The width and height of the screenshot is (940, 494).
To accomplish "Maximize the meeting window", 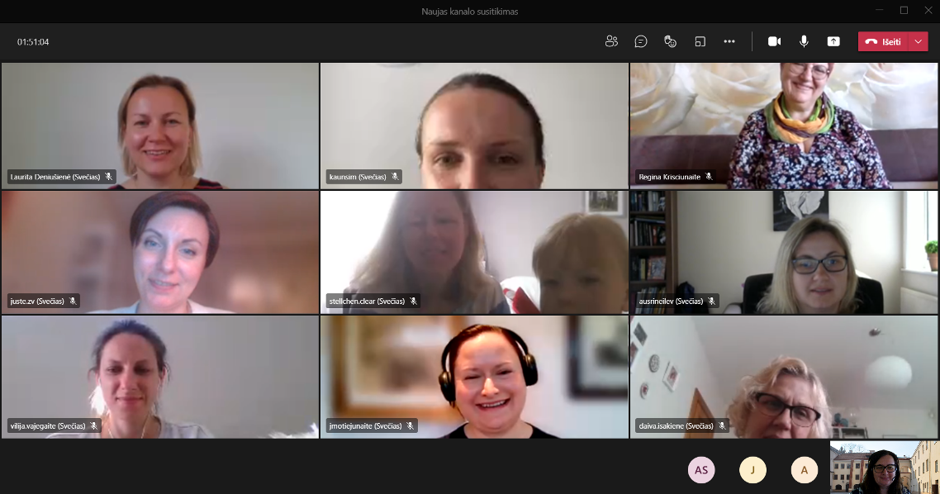I will [904, 11].
